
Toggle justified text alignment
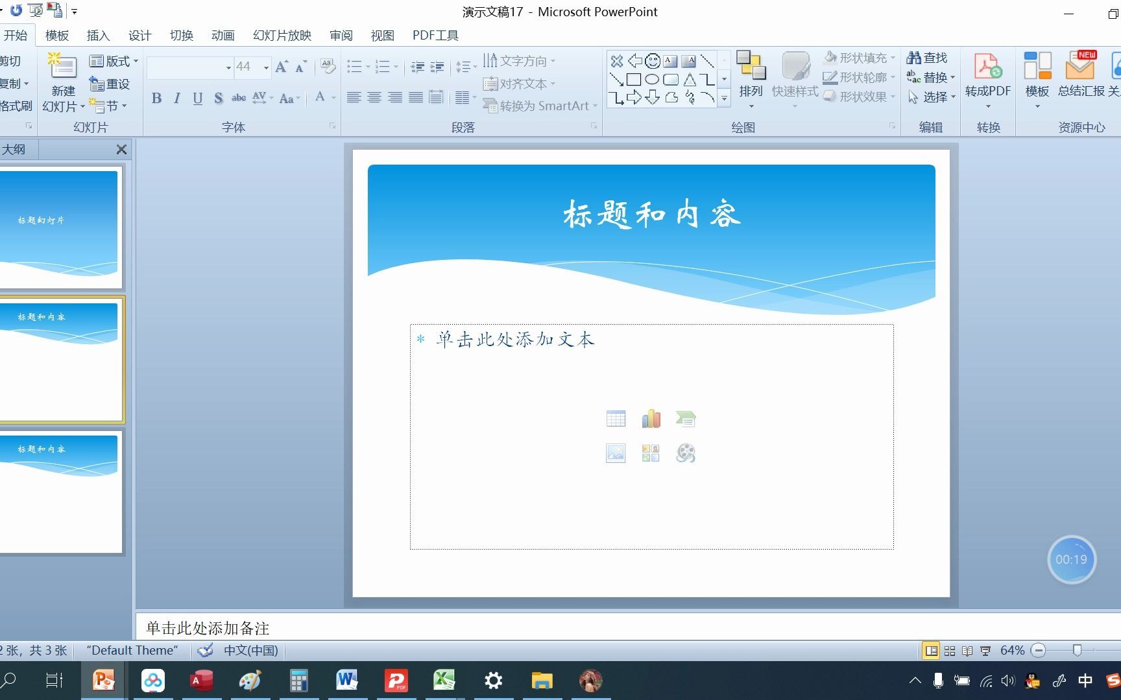(x=416, y=98)
